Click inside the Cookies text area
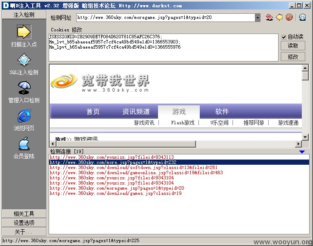The image size is (313, 246). (164, 47)
